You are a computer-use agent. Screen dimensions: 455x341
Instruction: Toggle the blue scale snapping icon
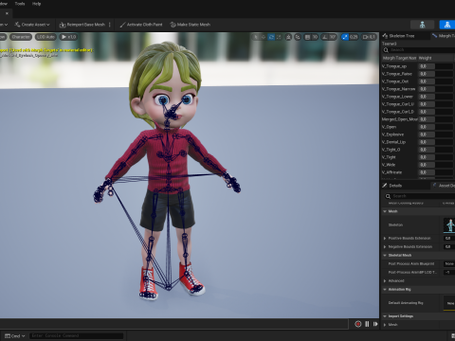[345, 37]
